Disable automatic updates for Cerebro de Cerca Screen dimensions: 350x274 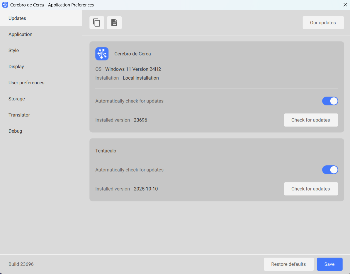pos(330,101)
